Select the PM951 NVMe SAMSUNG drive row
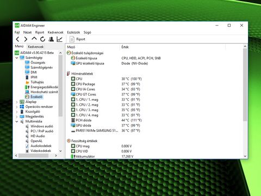The width and height of the screenshot is (261, 196). tap(154, 131)
